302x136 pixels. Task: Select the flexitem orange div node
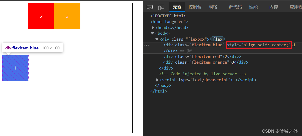(x=206, y=62)
